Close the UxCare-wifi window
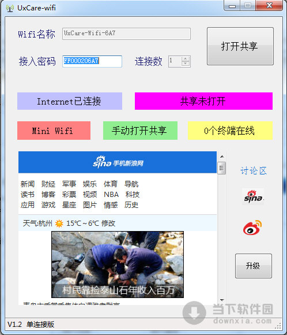Image resolution: width=287 pixels, height=335 pixels. tap(270, 6)
